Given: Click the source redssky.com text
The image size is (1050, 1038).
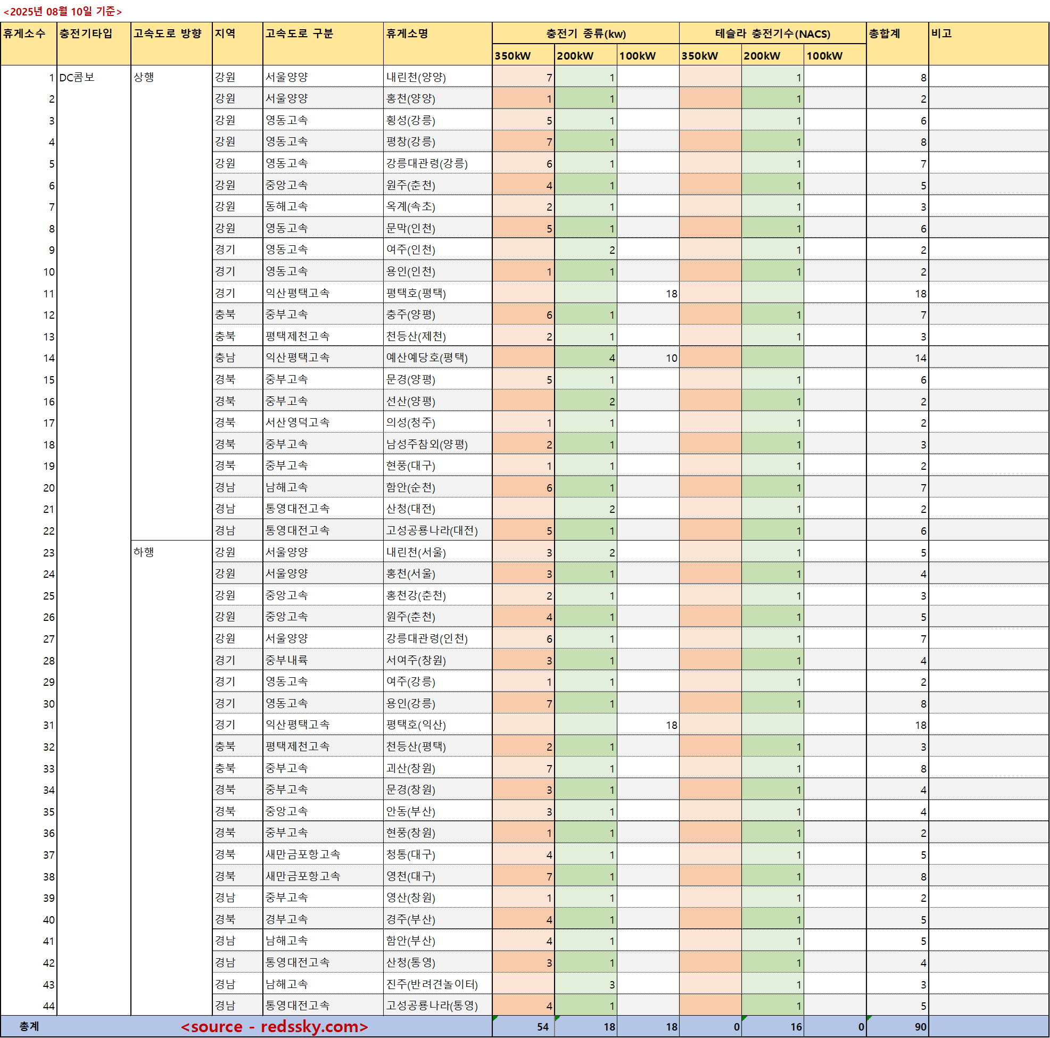Looking at the screenshot, I should pyautogui.click(x=275, y=1027).
